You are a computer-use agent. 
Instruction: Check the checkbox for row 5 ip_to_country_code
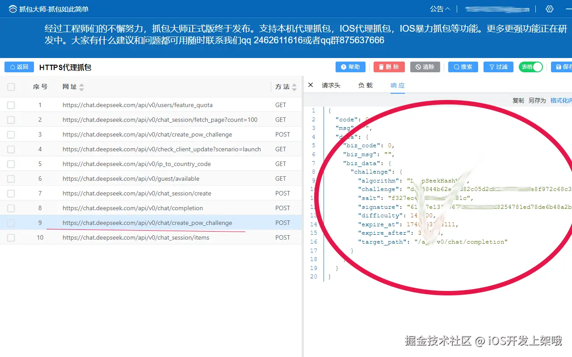(x=11, y=164)
